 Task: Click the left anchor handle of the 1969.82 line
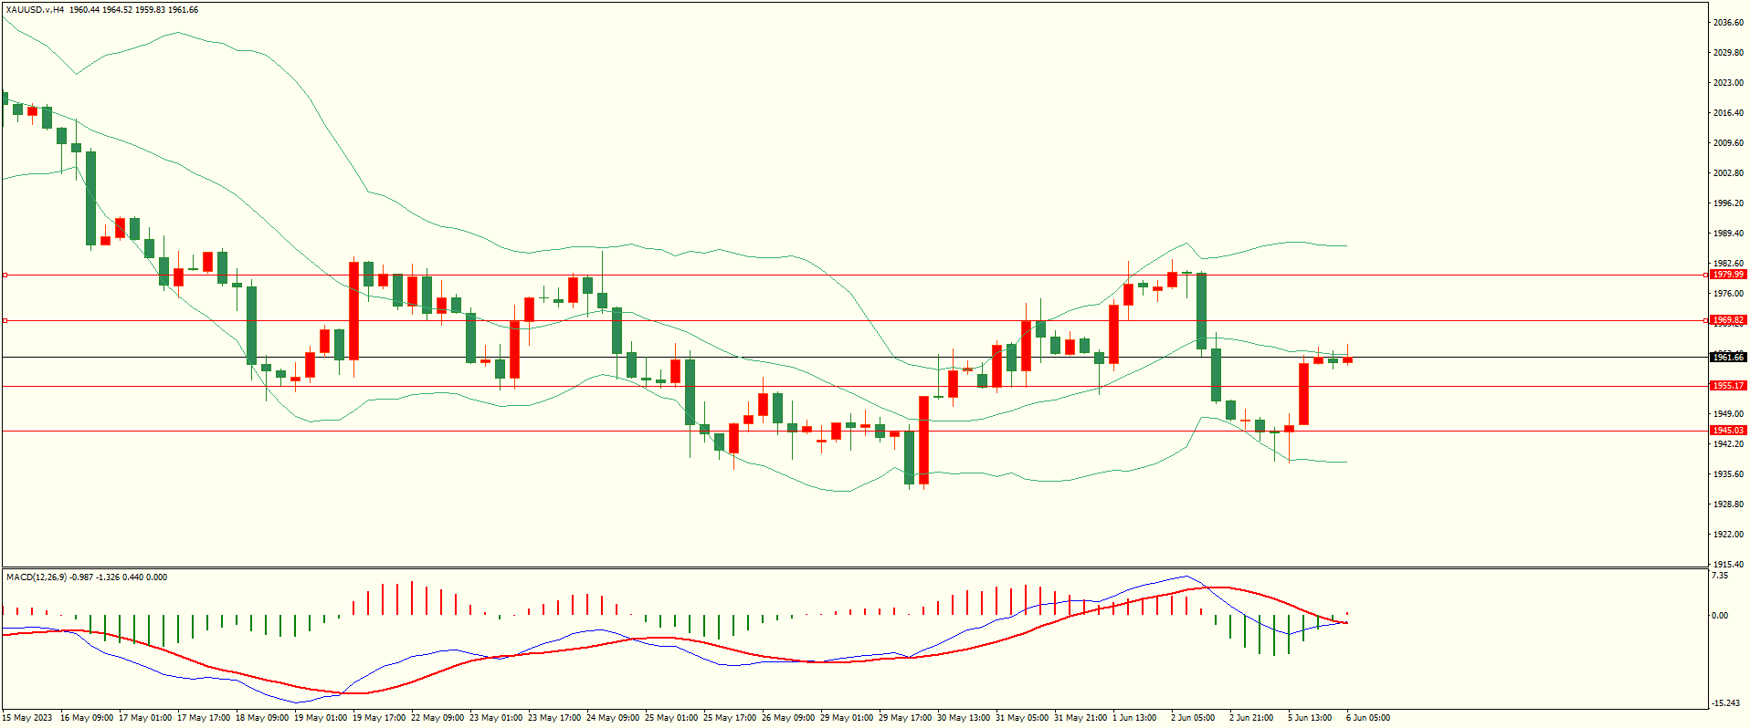click(x=5, y=320)
